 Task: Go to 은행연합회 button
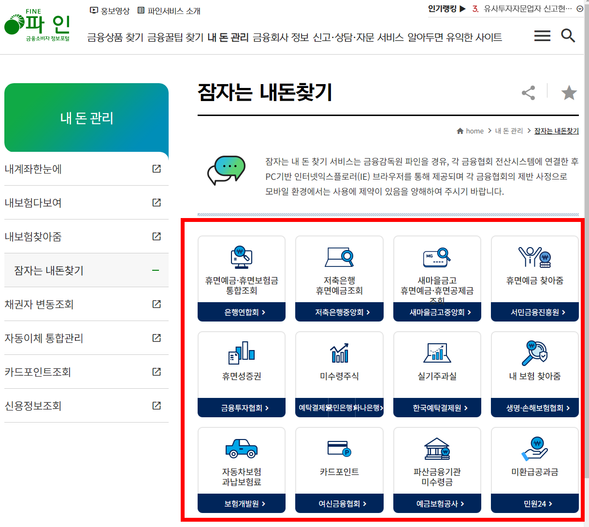[242, 312]
